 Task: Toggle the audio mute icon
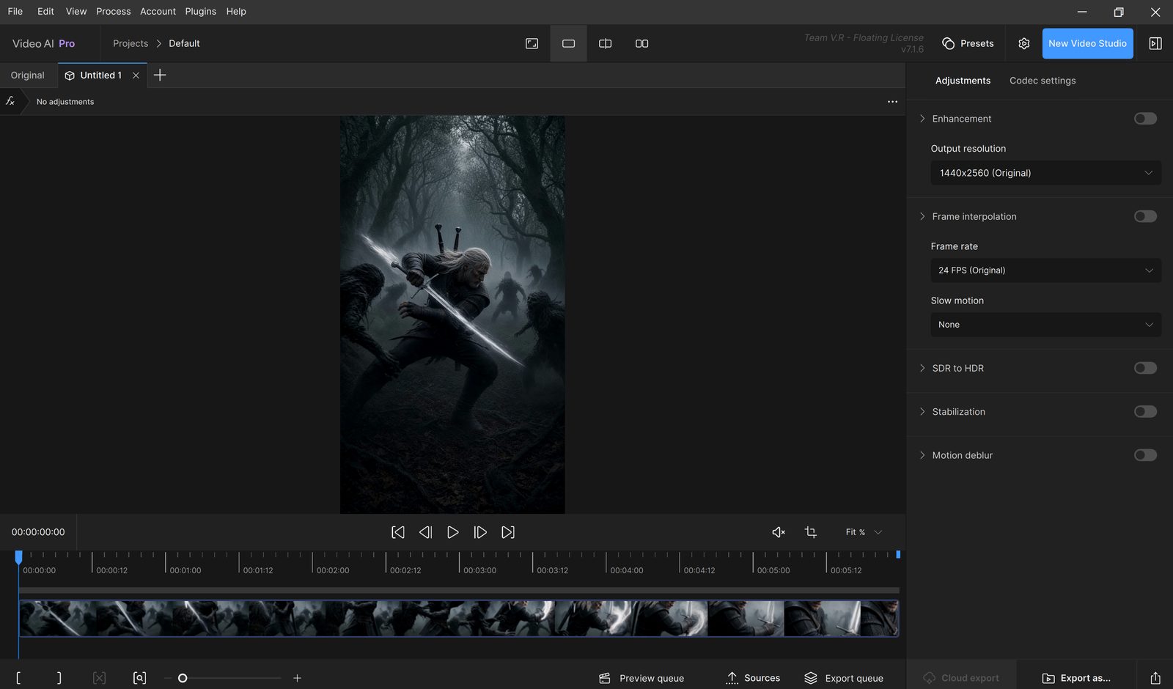tap(779, 532)
